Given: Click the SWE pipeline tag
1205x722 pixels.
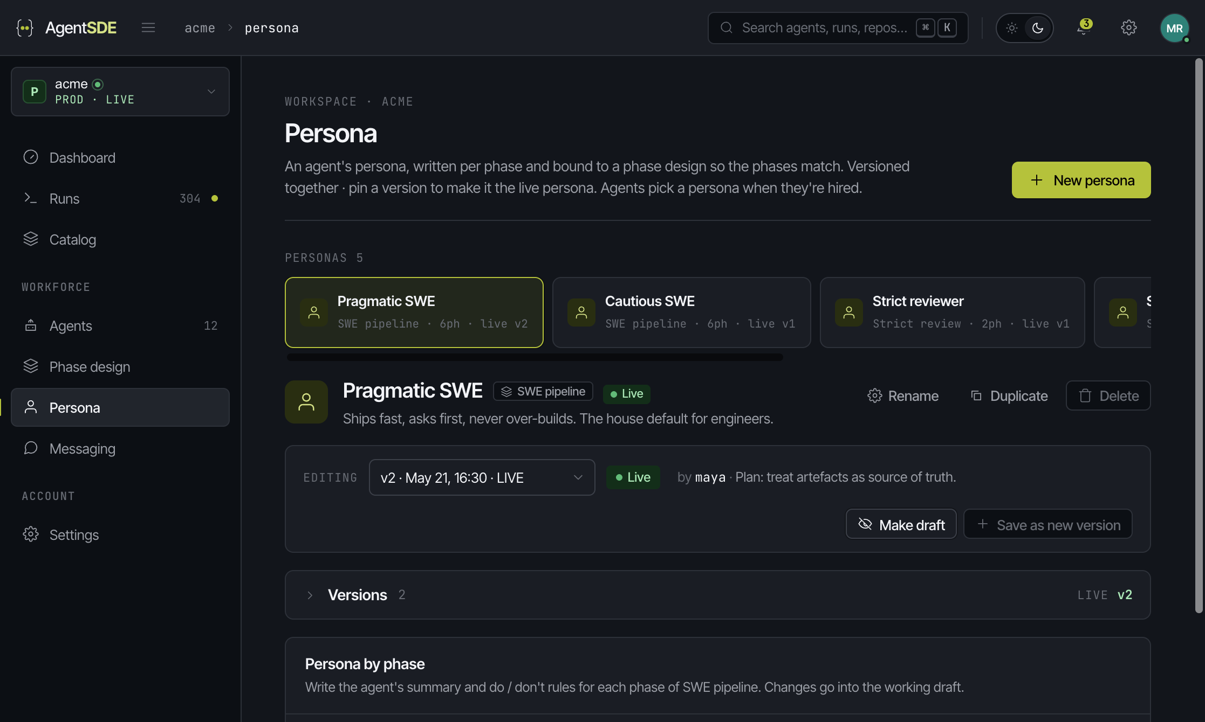Looking at the screenshot, I should [x=543, y=391].
